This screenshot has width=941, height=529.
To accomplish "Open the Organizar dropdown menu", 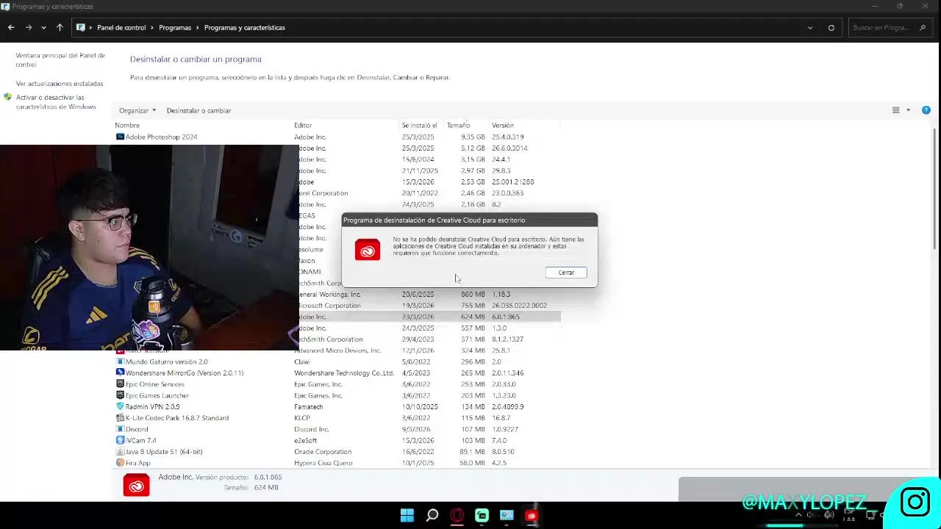I will (x=137, y=110).
